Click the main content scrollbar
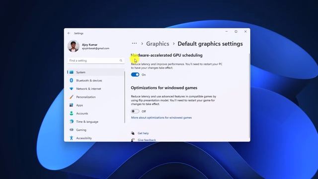This screenshot has width=318, height=179. 249,95
